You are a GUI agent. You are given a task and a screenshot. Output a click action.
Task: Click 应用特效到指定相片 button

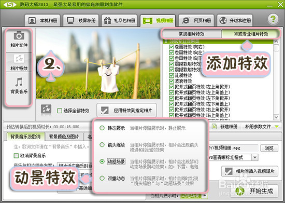tap(126, 110)
